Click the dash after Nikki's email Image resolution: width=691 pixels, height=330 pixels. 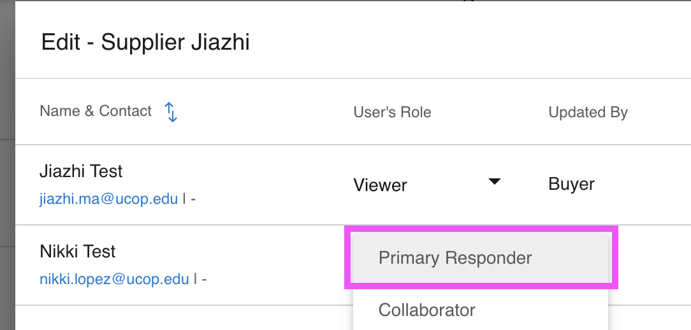tap(204, 279)
